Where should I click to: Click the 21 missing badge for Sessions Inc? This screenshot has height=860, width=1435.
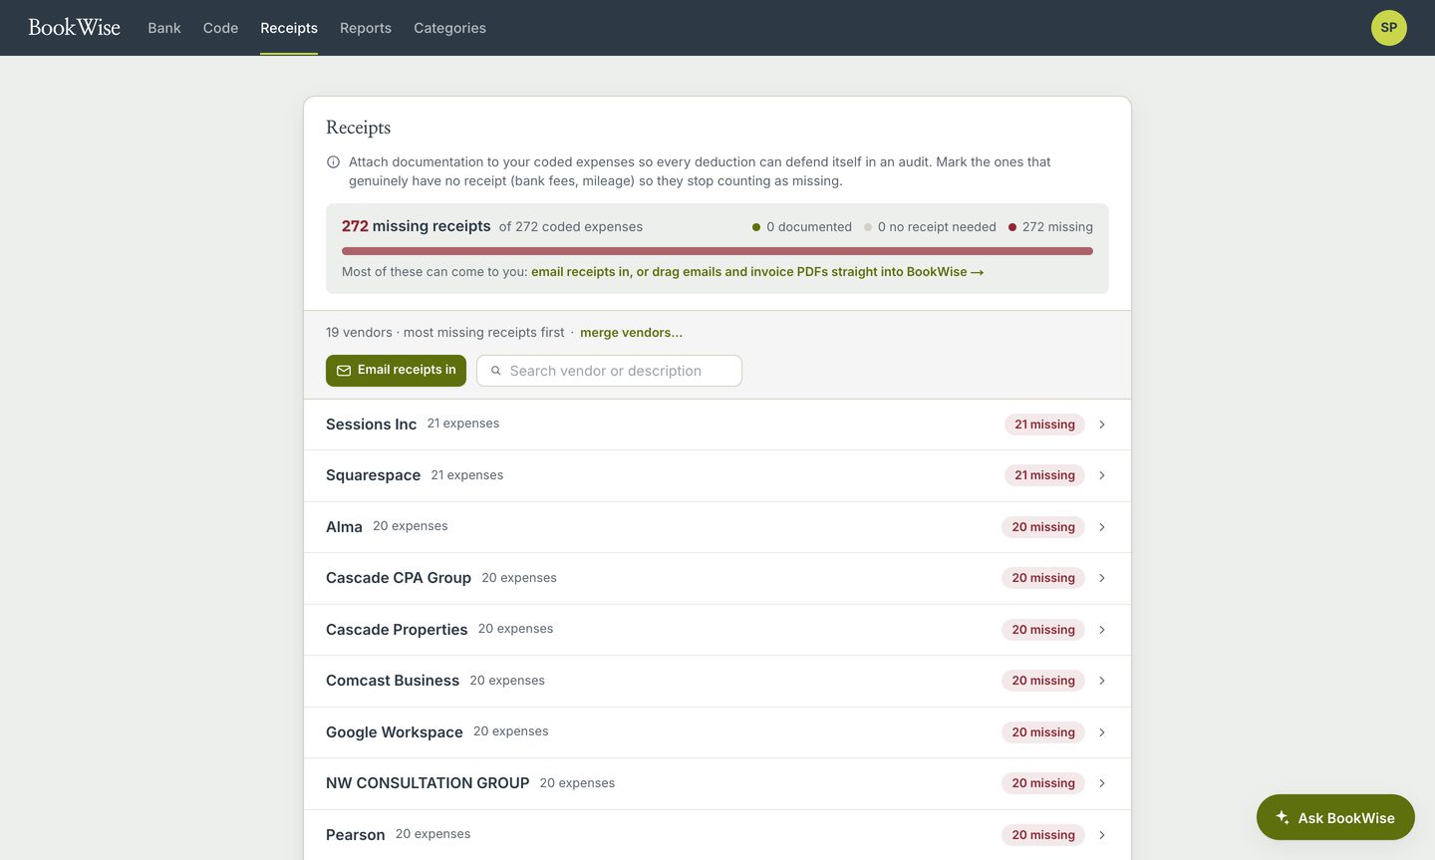pos(1044,425)
